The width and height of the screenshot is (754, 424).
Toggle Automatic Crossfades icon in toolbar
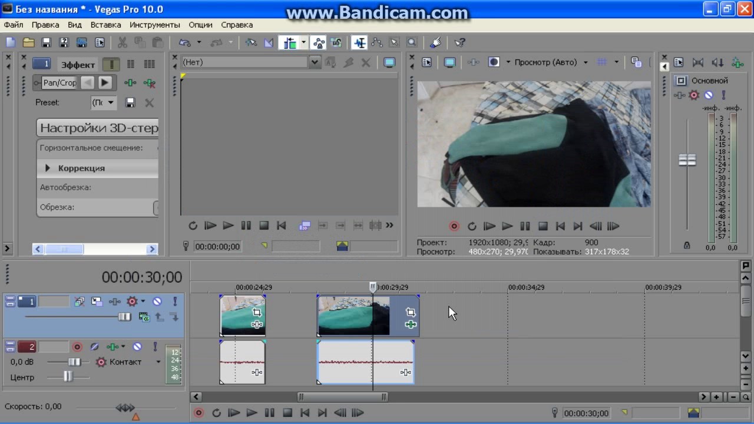269,42
